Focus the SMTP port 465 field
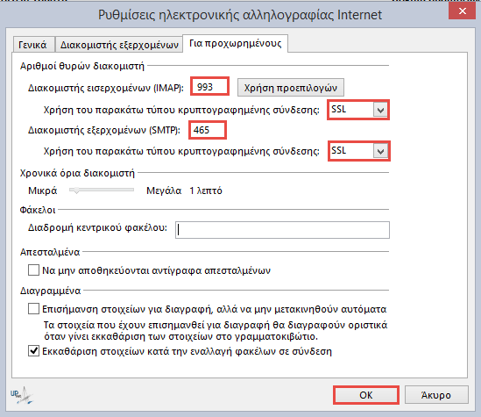 (x=208, y=130)
